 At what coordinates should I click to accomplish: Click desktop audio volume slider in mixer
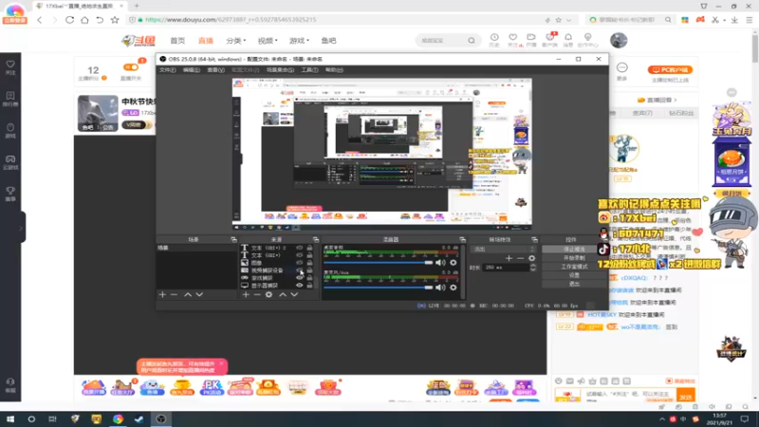(x=378, y=263)
